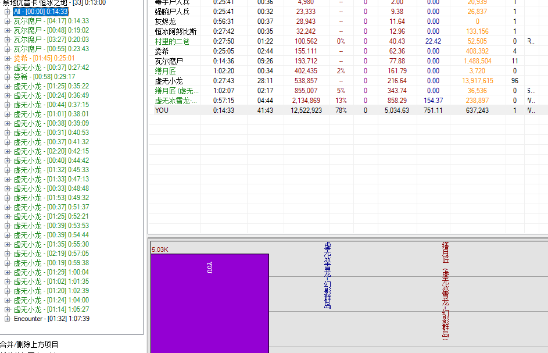Click the 合并/删除上方项目 label

(x=30, y=344)
